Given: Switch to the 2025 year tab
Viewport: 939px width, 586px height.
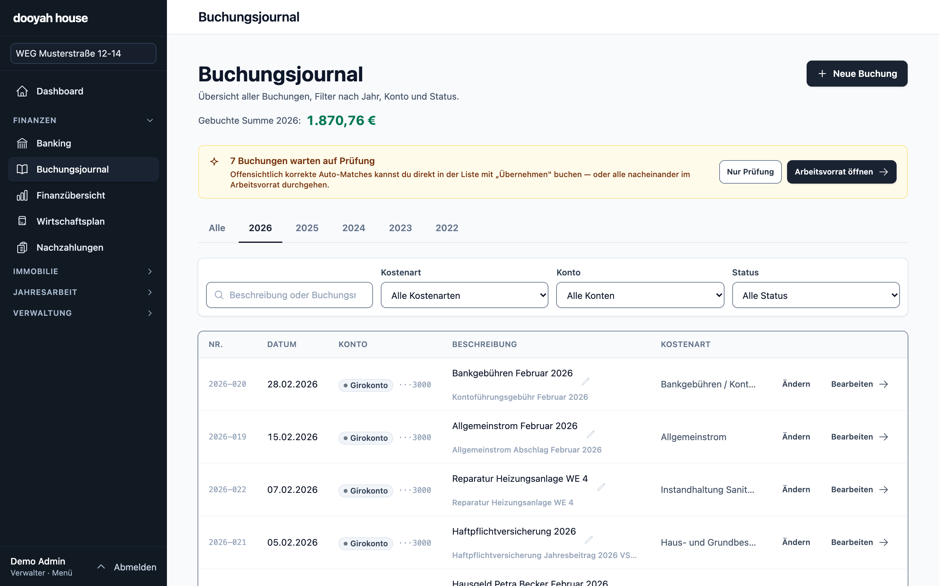Looking at the screenshot, I should tap(307, 228).
